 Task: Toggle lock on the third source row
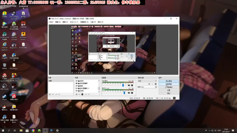click(x=79, y=86)
